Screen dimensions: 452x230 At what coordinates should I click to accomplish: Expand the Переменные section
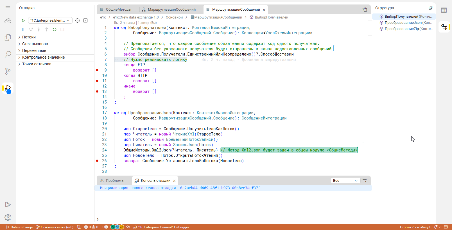pyautogui.click(x=34, y=50)
